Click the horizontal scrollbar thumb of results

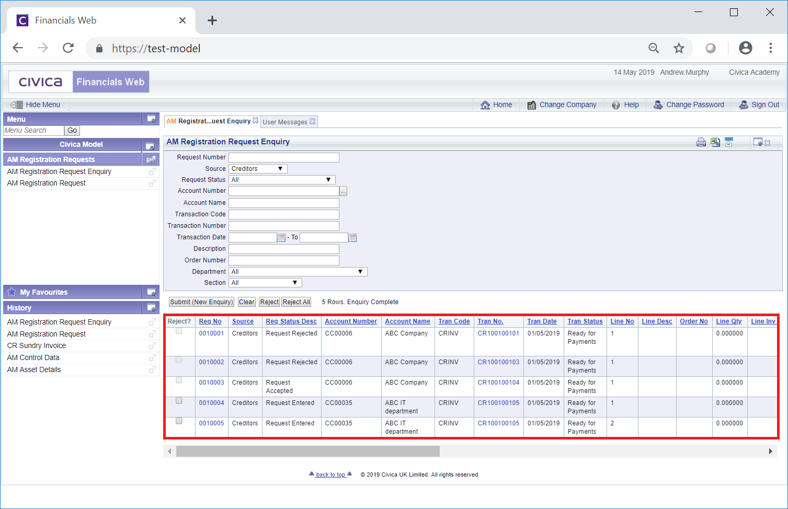point(308,451)
